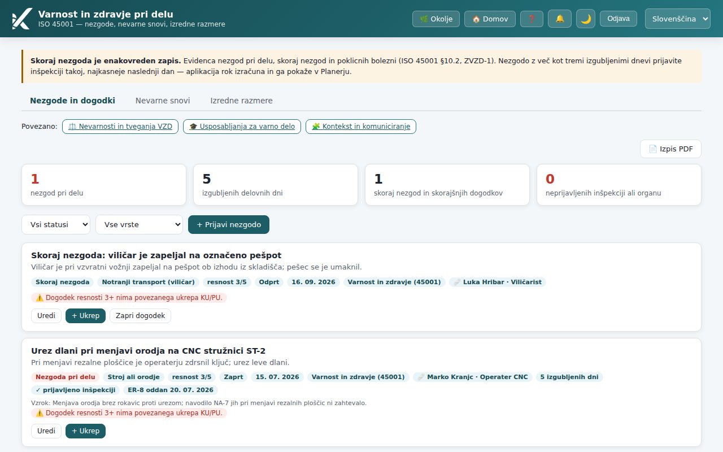Click the 'Stroj ali orodje' tag

[134, 377]
